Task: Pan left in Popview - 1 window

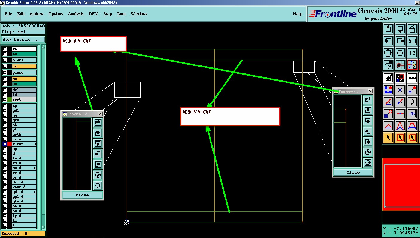Action: 368,131
